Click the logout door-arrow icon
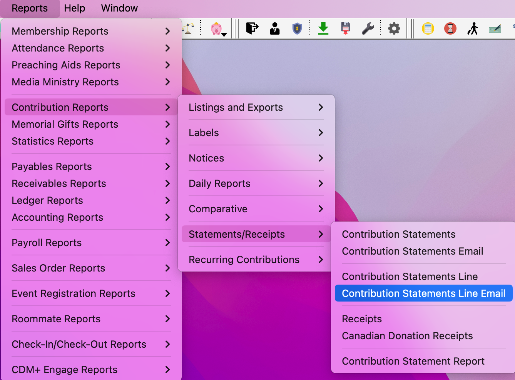 pos(252,28)
